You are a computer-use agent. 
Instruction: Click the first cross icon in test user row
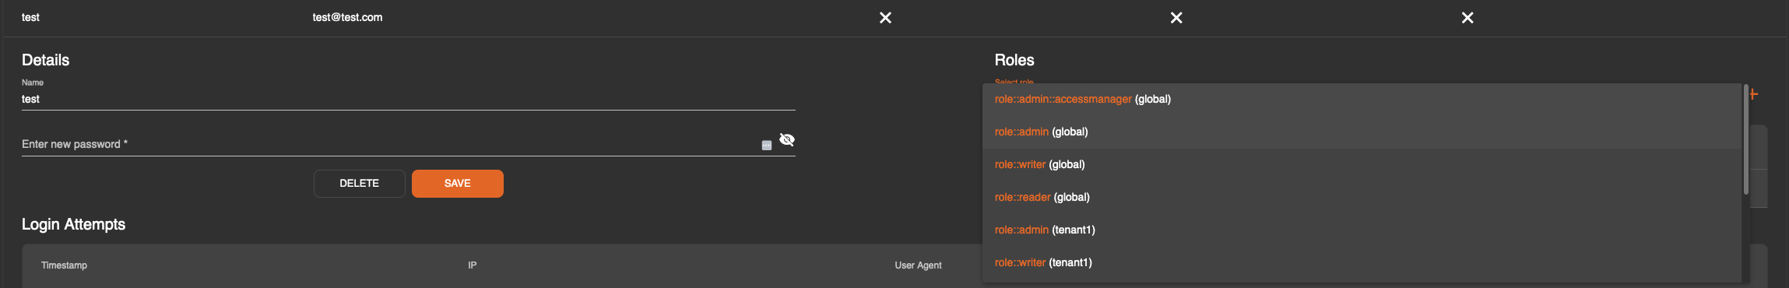[885, 18]
